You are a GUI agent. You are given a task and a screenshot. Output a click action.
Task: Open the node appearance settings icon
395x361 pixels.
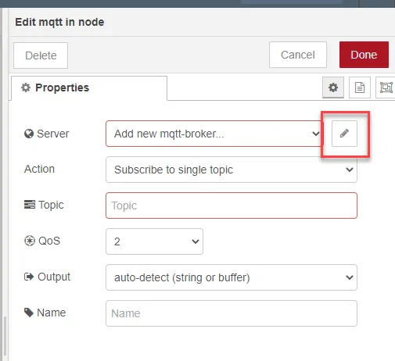386,88
